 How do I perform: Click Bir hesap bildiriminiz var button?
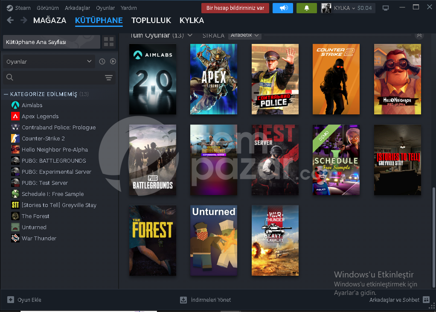point(235,8)
